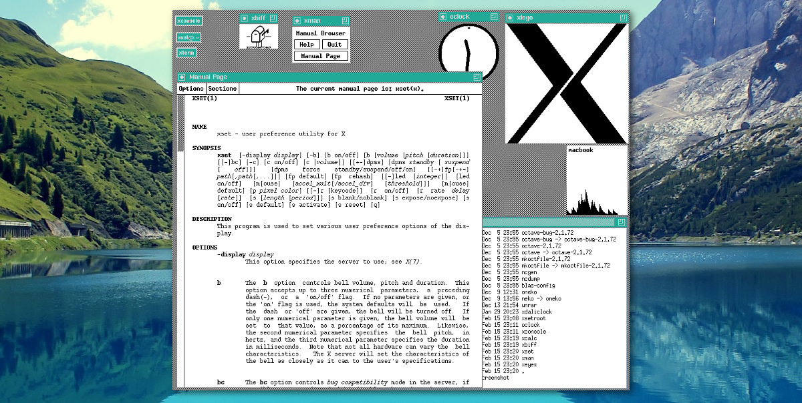Viewport: 802px width, 403px height.
Task: Click the resize button on the xlogo title bar
Action: pos(622,18)
